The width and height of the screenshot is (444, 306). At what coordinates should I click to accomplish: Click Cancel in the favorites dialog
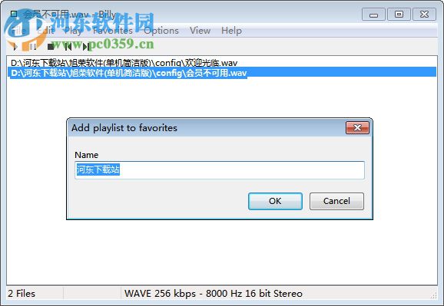coord(336,201)
